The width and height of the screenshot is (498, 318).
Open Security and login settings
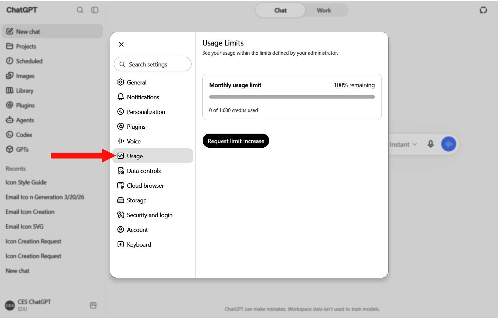pos(153,215)
